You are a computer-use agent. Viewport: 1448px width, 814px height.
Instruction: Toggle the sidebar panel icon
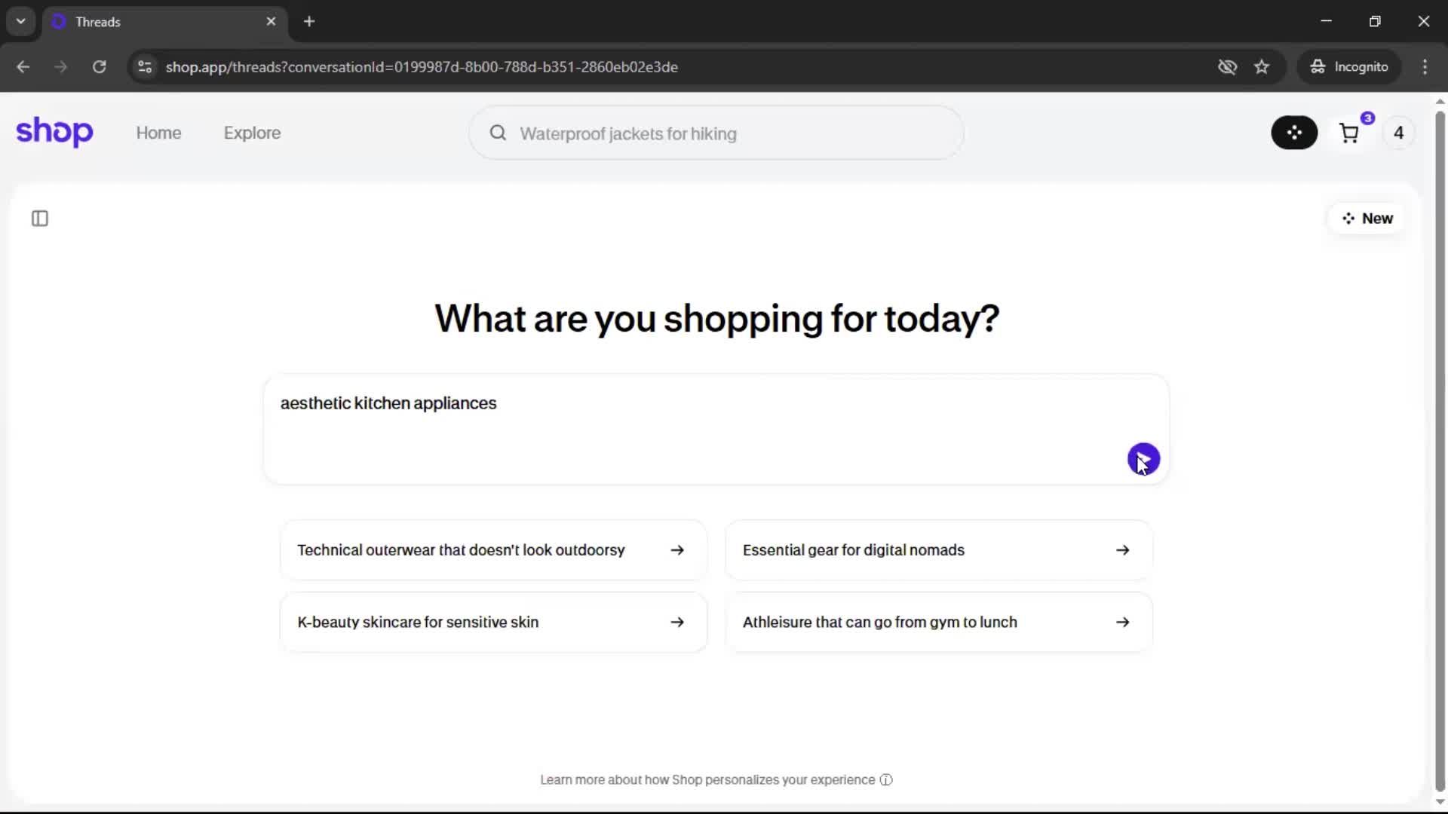pyautogui.click(x=40, y=219)
